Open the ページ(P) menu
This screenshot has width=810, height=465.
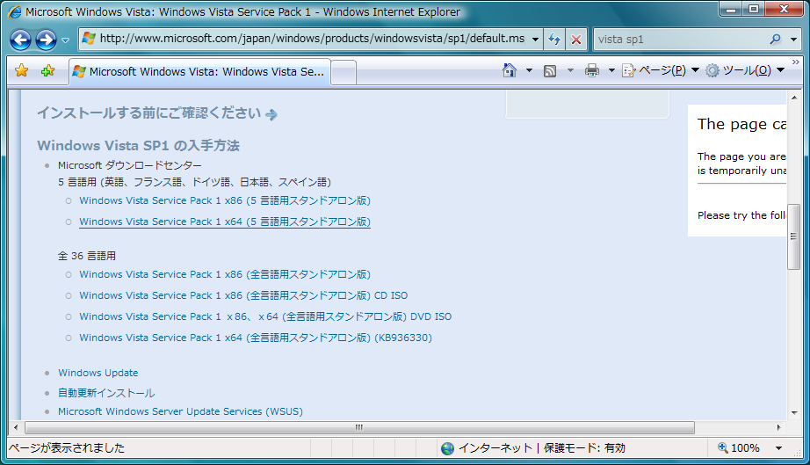point(660,70)
